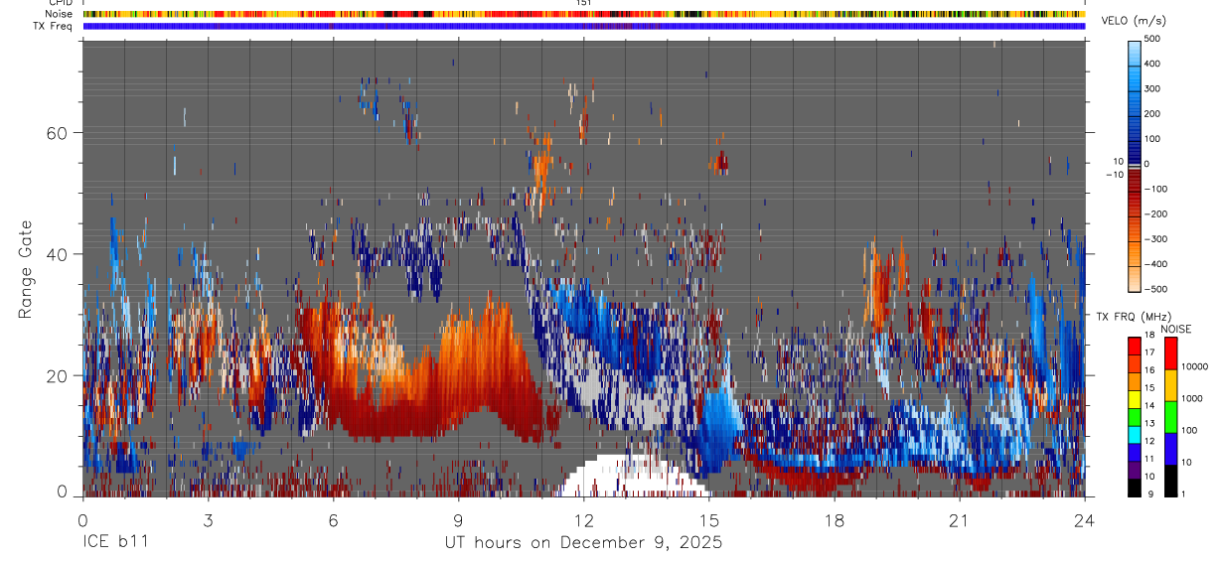Click the Noise row label at top left
Image resolution: width=1220 pixels, height=563 pixels.
[60, 14]
